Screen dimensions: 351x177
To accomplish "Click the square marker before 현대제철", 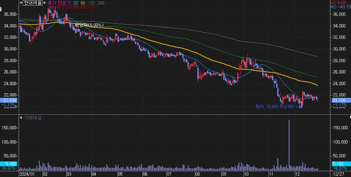I will [21, 3].
